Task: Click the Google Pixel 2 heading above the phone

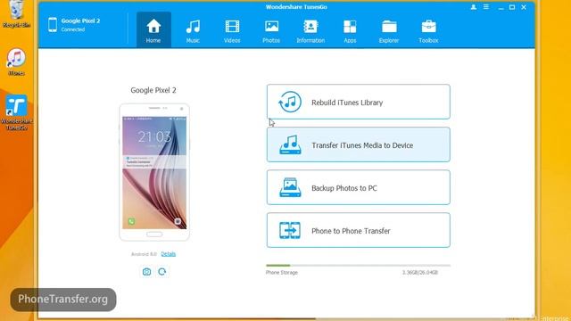Action: 153,90
